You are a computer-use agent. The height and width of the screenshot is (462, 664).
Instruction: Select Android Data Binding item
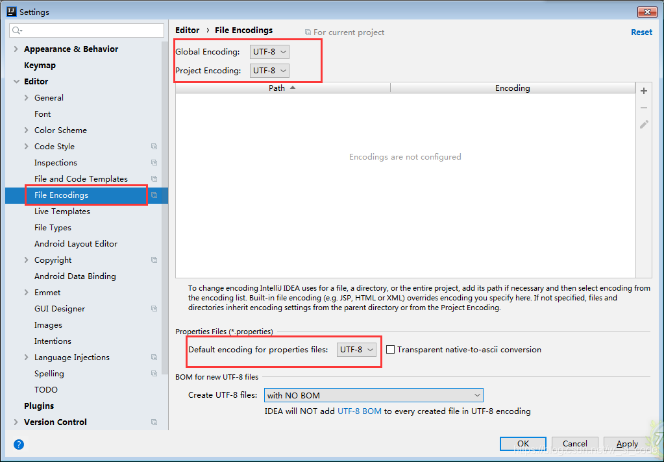click(75, 276)
